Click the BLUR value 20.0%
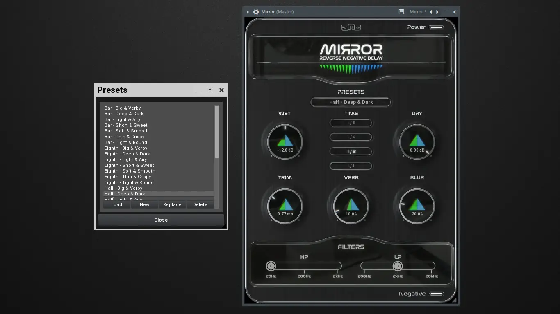 coord(417,214)
